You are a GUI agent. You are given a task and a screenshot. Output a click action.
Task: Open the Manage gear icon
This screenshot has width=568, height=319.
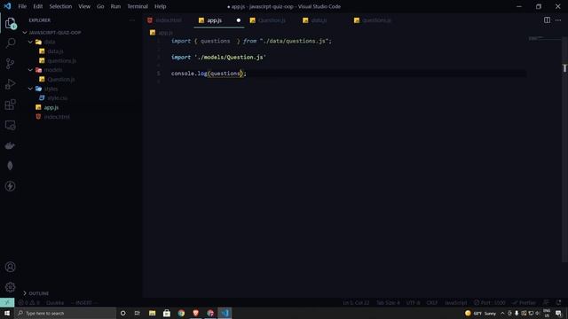pos(10,287)
